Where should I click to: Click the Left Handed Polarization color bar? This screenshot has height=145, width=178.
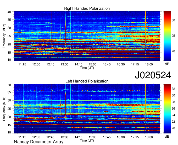(x=167, y=109)
